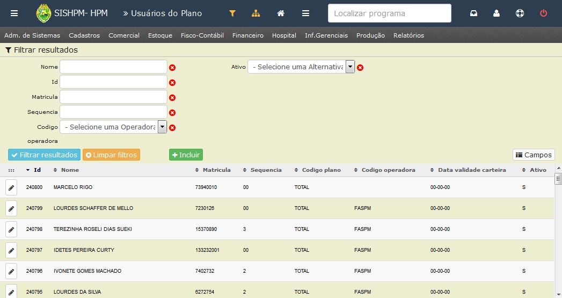This screenshot has height=298, width=562.
Task: Open the Produção menu
Action: (370, 35)
